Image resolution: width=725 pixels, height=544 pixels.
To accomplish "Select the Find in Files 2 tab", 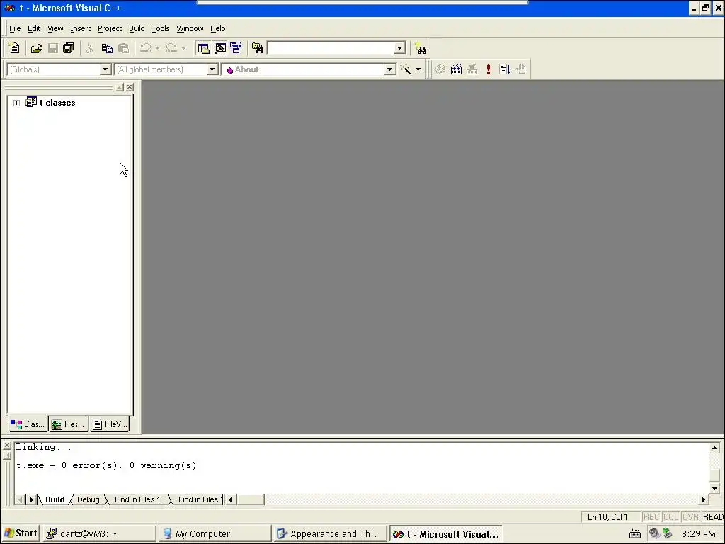I will point(199,499).
